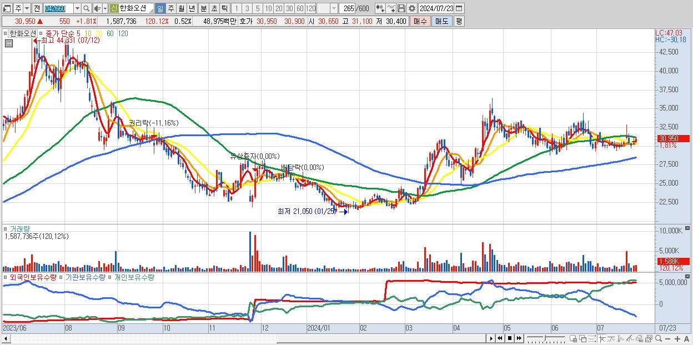Click the dotted chart frame icon in bottom toolbar
The image size is (693, 345).
(591, 338)
